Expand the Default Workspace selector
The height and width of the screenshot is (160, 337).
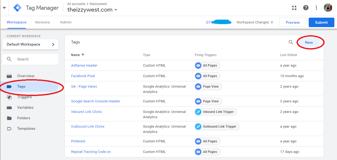(30, 44)
